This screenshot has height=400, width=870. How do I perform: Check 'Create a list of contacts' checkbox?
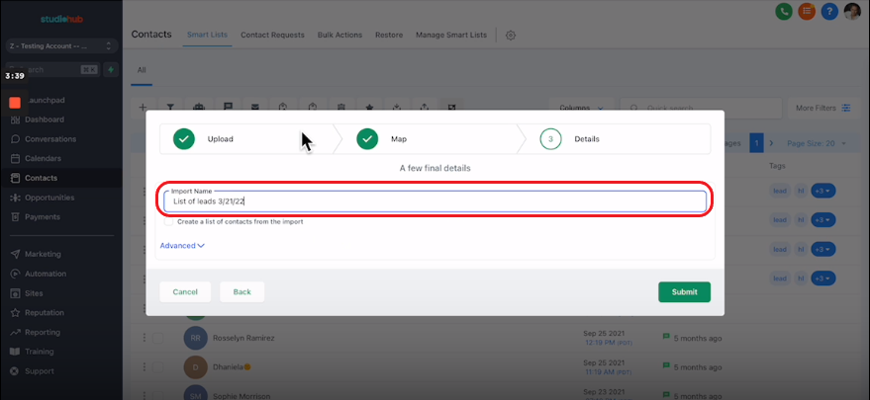(x=168, y=221)
